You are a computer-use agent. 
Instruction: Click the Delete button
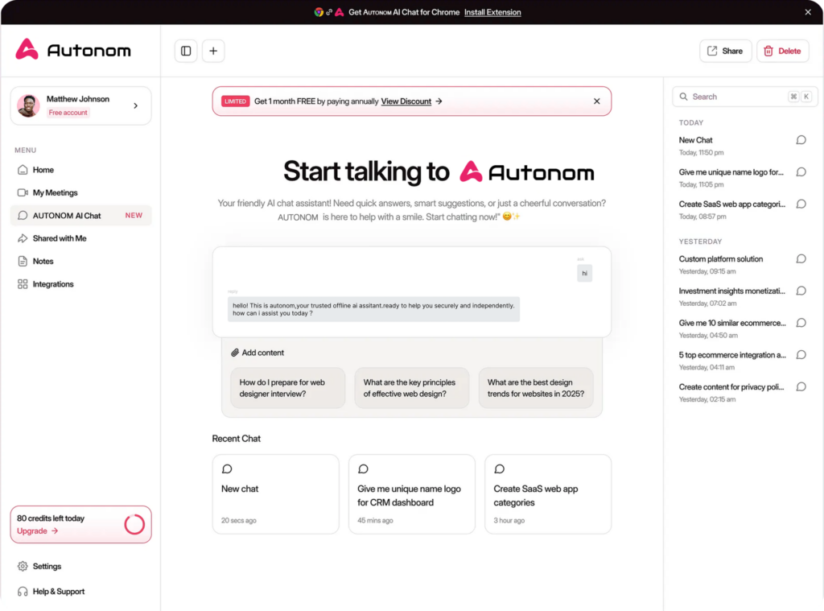pyautogui.click(x=782, y=51)
